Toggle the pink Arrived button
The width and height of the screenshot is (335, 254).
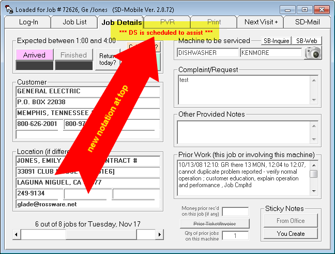pos(34,55)
